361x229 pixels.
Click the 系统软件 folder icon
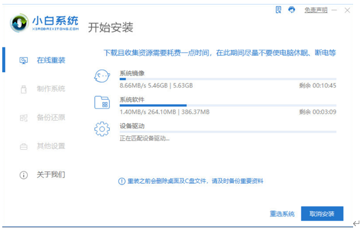click(x=102, y=103)
